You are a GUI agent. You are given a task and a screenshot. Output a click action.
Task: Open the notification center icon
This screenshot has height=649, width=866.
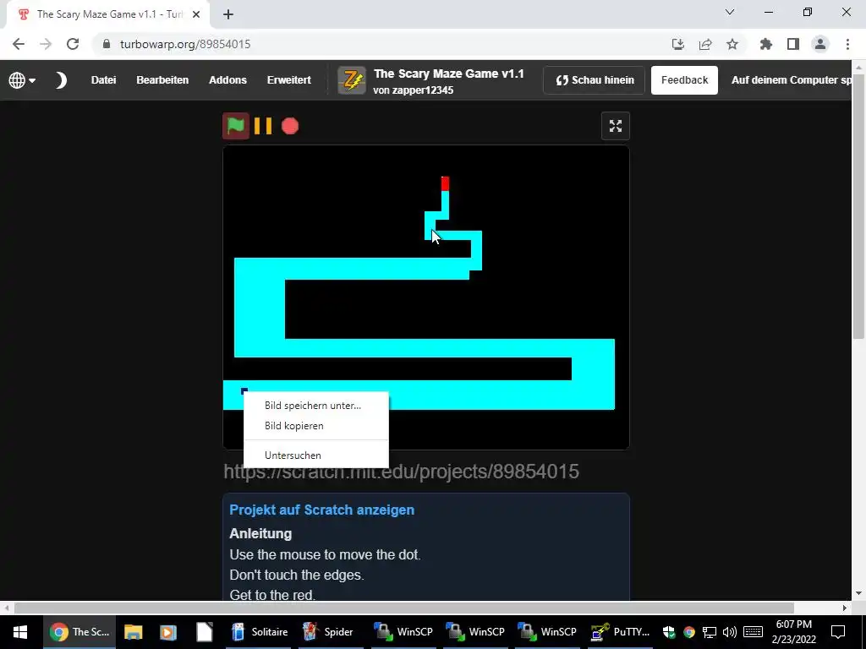[x=838, y=632]
